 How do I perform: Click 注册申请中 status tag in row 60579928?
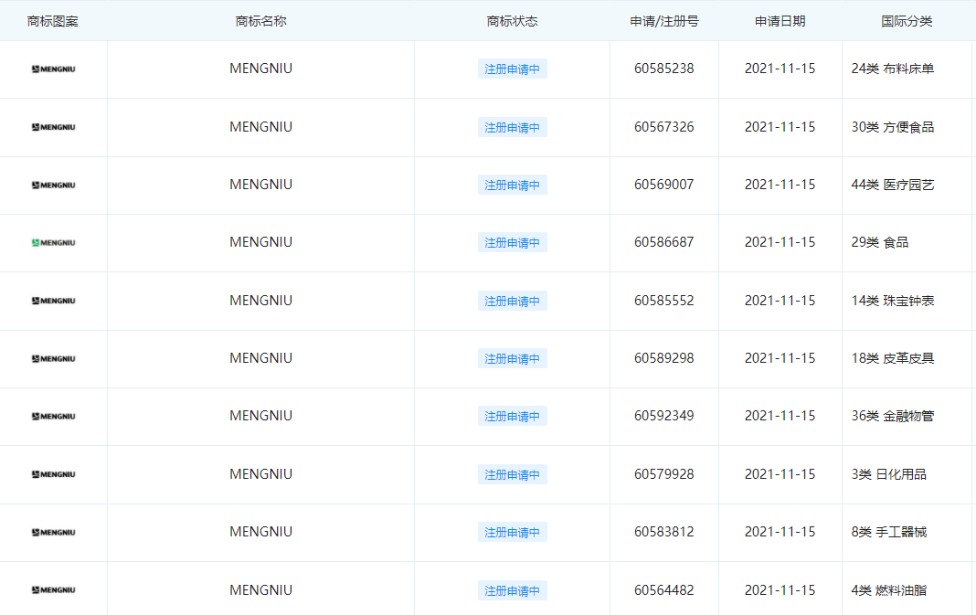pyautogui.click(x=513, y=474)
